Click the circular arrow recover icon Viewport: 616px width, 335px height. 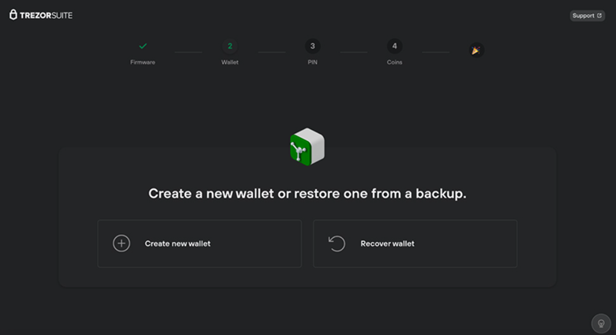[x=337, y=244]
